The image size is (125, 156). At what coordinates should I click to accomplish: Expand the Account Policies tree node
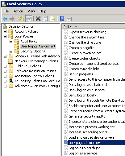(x=5, y=31)
